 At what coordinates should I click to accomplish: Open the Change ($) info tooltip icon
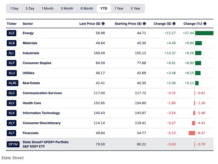tap(174, 24)
